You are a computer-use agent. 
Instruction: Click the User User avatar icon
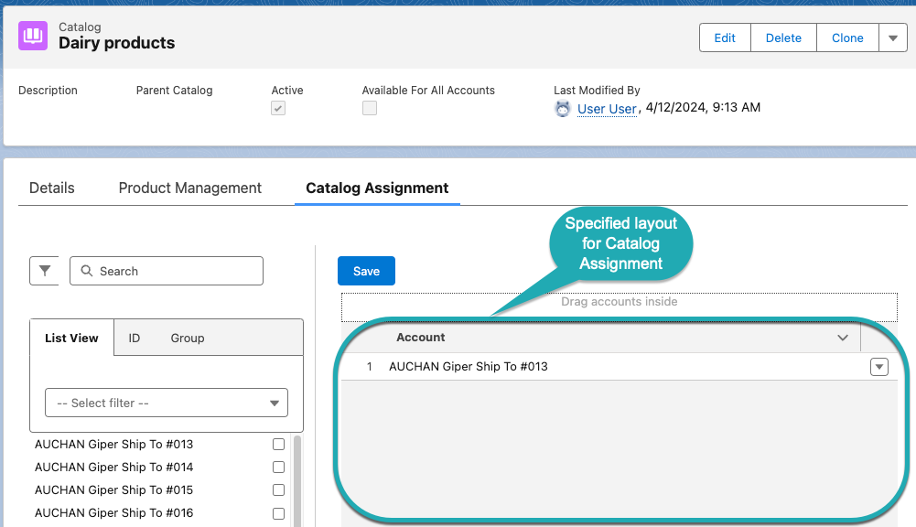point(563,109)
